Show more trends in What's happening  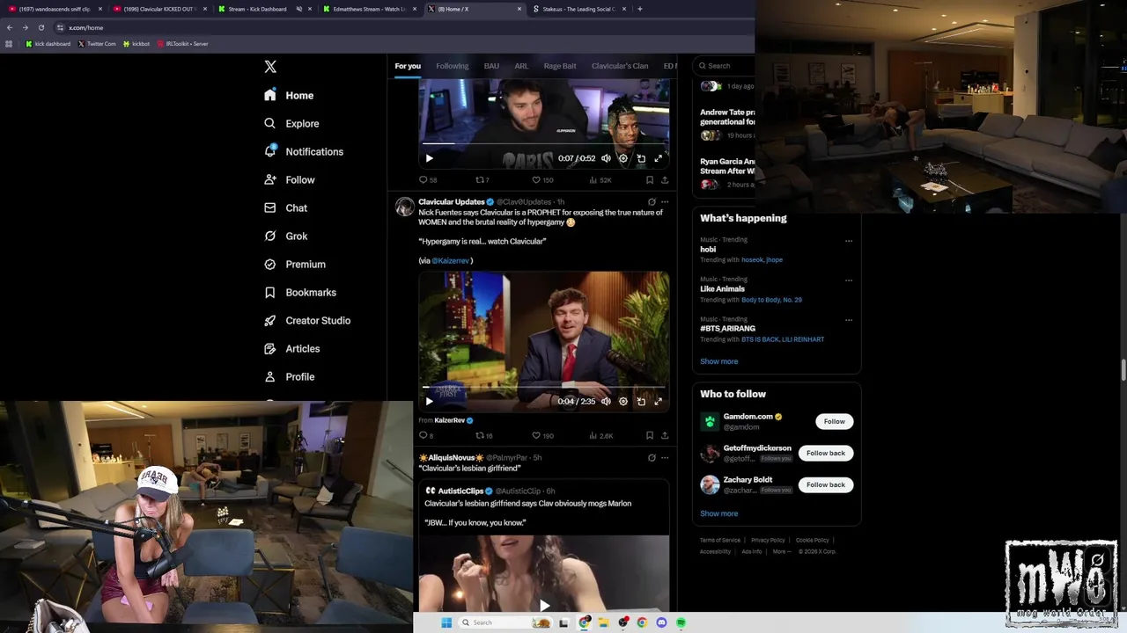[x=718, y=361]
